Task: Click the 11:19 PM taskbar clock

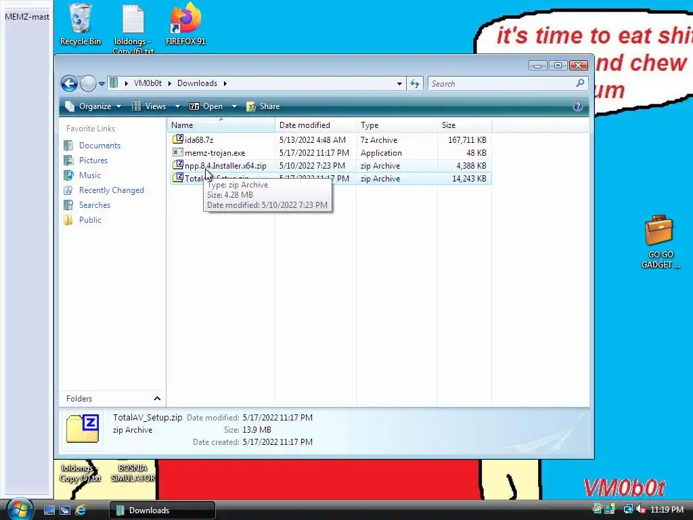Action: pos(667,509)
